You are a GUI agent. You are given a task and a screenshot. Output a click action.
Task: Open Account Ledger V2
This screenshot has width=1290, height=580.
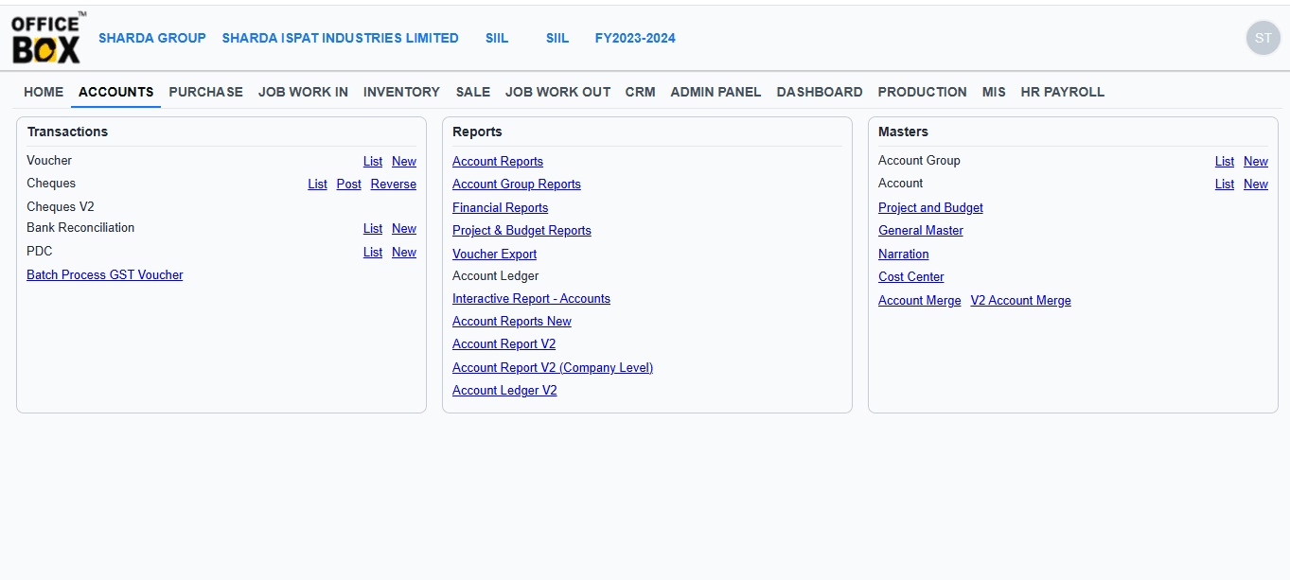pyautogui.click(x=504, y=391)
